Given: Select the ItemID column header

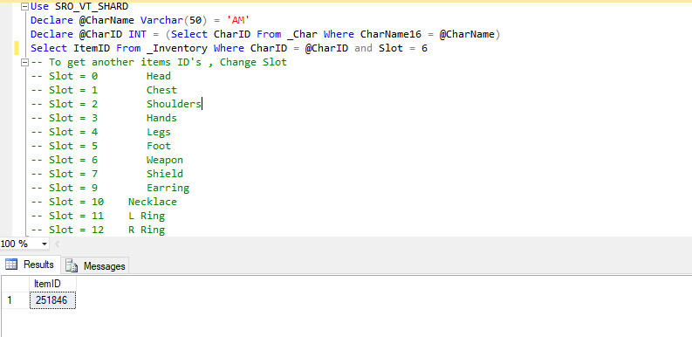Looking at the screenshot, I should pos(53,284).
